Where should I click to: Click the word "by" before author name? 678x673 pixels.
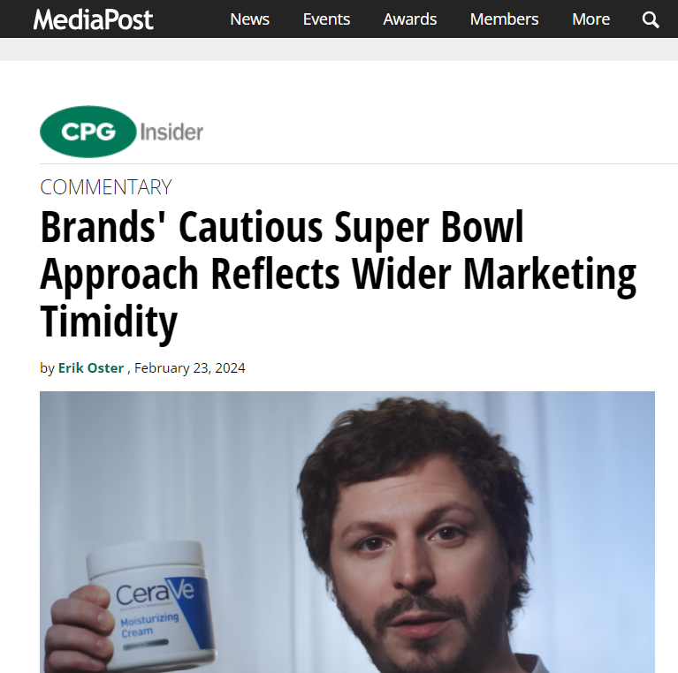point(47,368)
